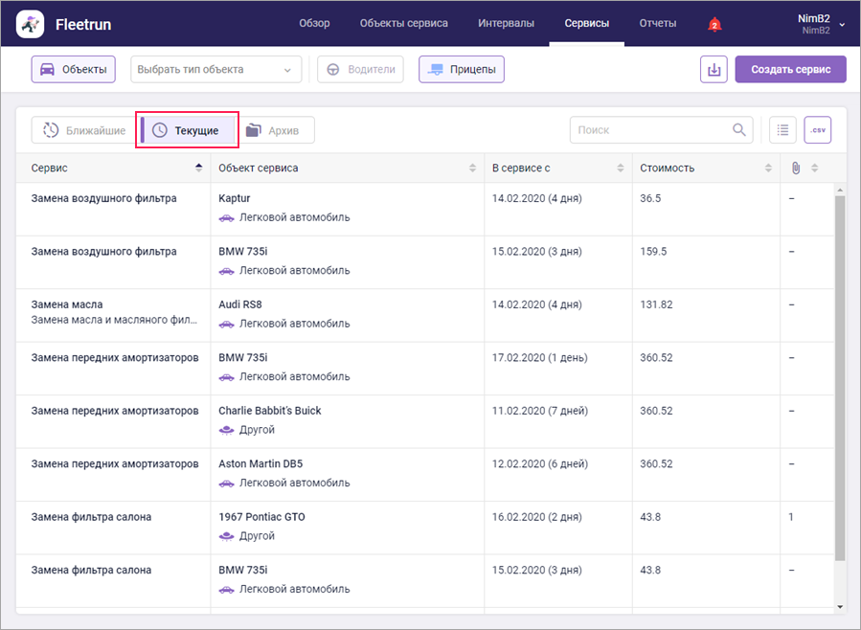Open the Архив tab
861x630 pixels.
(x=278, y=130)
